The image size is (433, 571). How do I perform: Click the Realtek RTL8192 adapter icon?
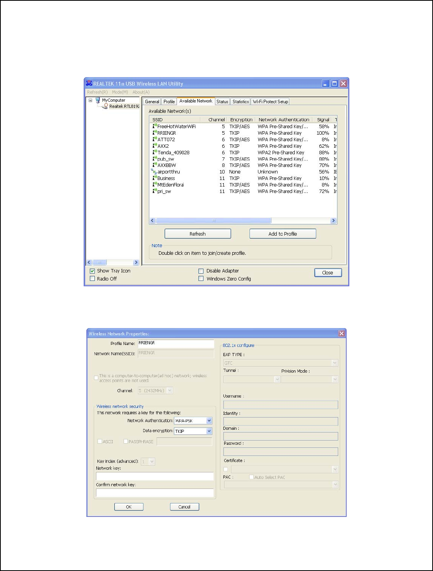tap(105, 106)
